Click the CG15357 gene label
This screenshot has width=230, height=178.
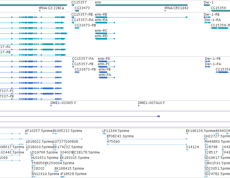[79, 2]
